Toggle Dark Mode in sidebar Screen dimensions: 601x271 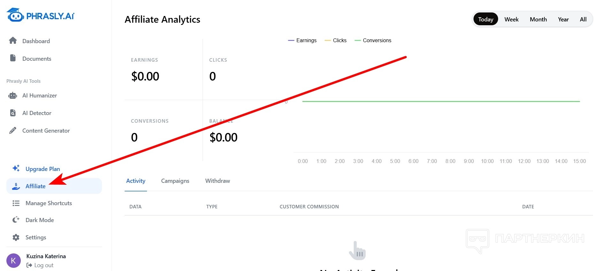click(x=39, y=220)
